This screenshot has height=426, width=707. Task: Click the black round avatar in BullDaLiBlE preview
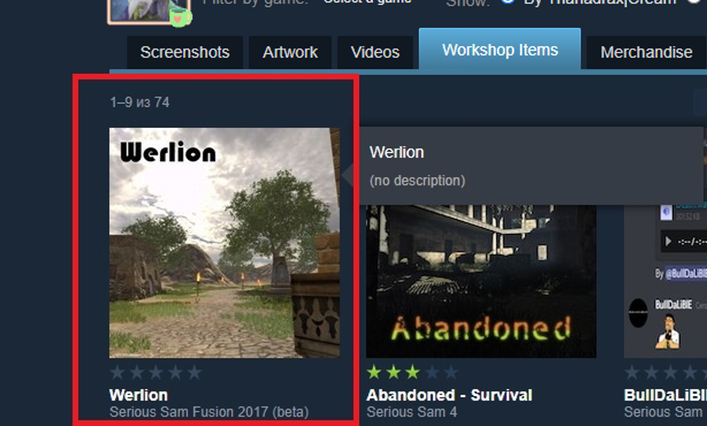[638, 313]
